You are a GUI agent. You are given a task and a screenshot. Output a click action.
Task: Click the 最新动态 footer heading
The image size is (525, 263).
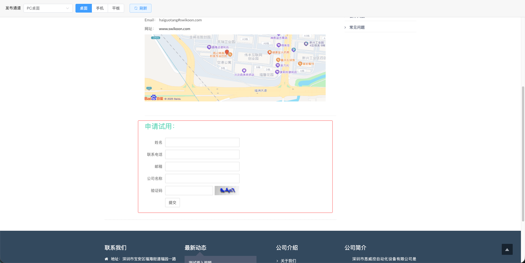(196, 248)
